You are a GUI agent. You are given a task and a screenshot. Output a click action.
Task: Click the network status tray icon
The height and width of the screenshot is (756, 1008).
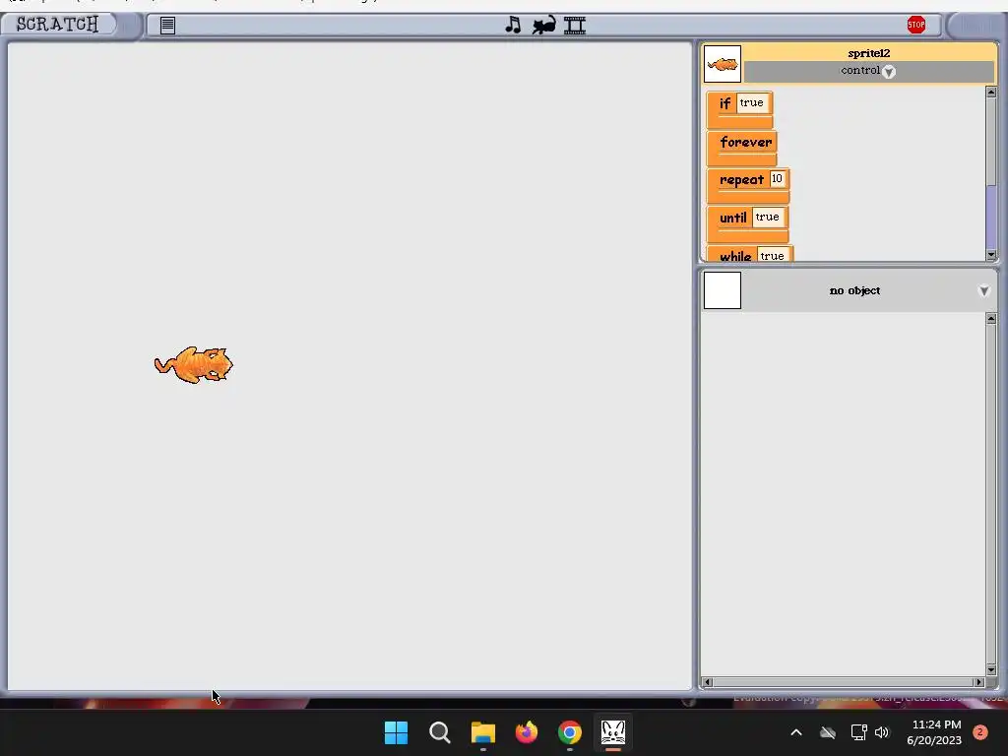(858, 732)
